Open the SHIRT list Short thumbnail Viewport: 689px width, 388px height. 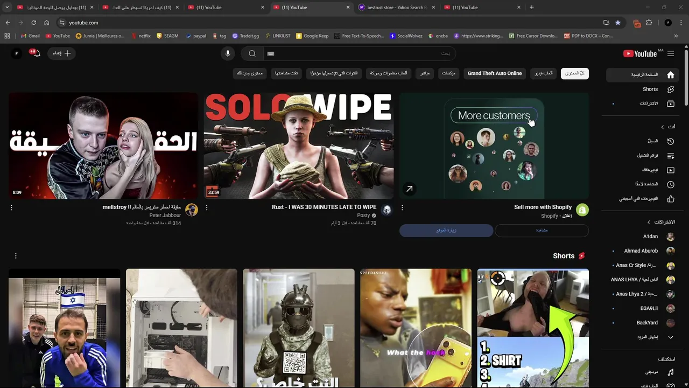[x=533, y=328]
